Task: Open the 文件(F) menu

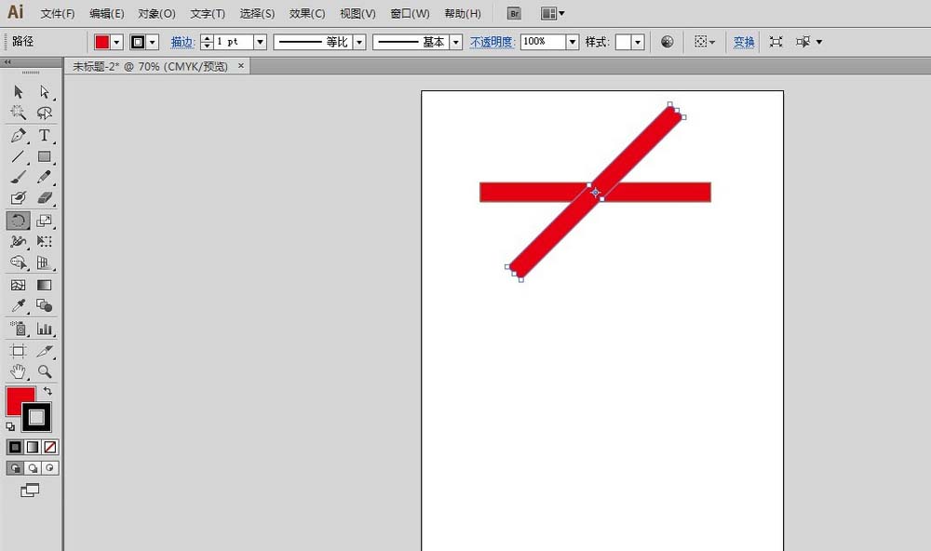Action: click(x=58, y=13)
